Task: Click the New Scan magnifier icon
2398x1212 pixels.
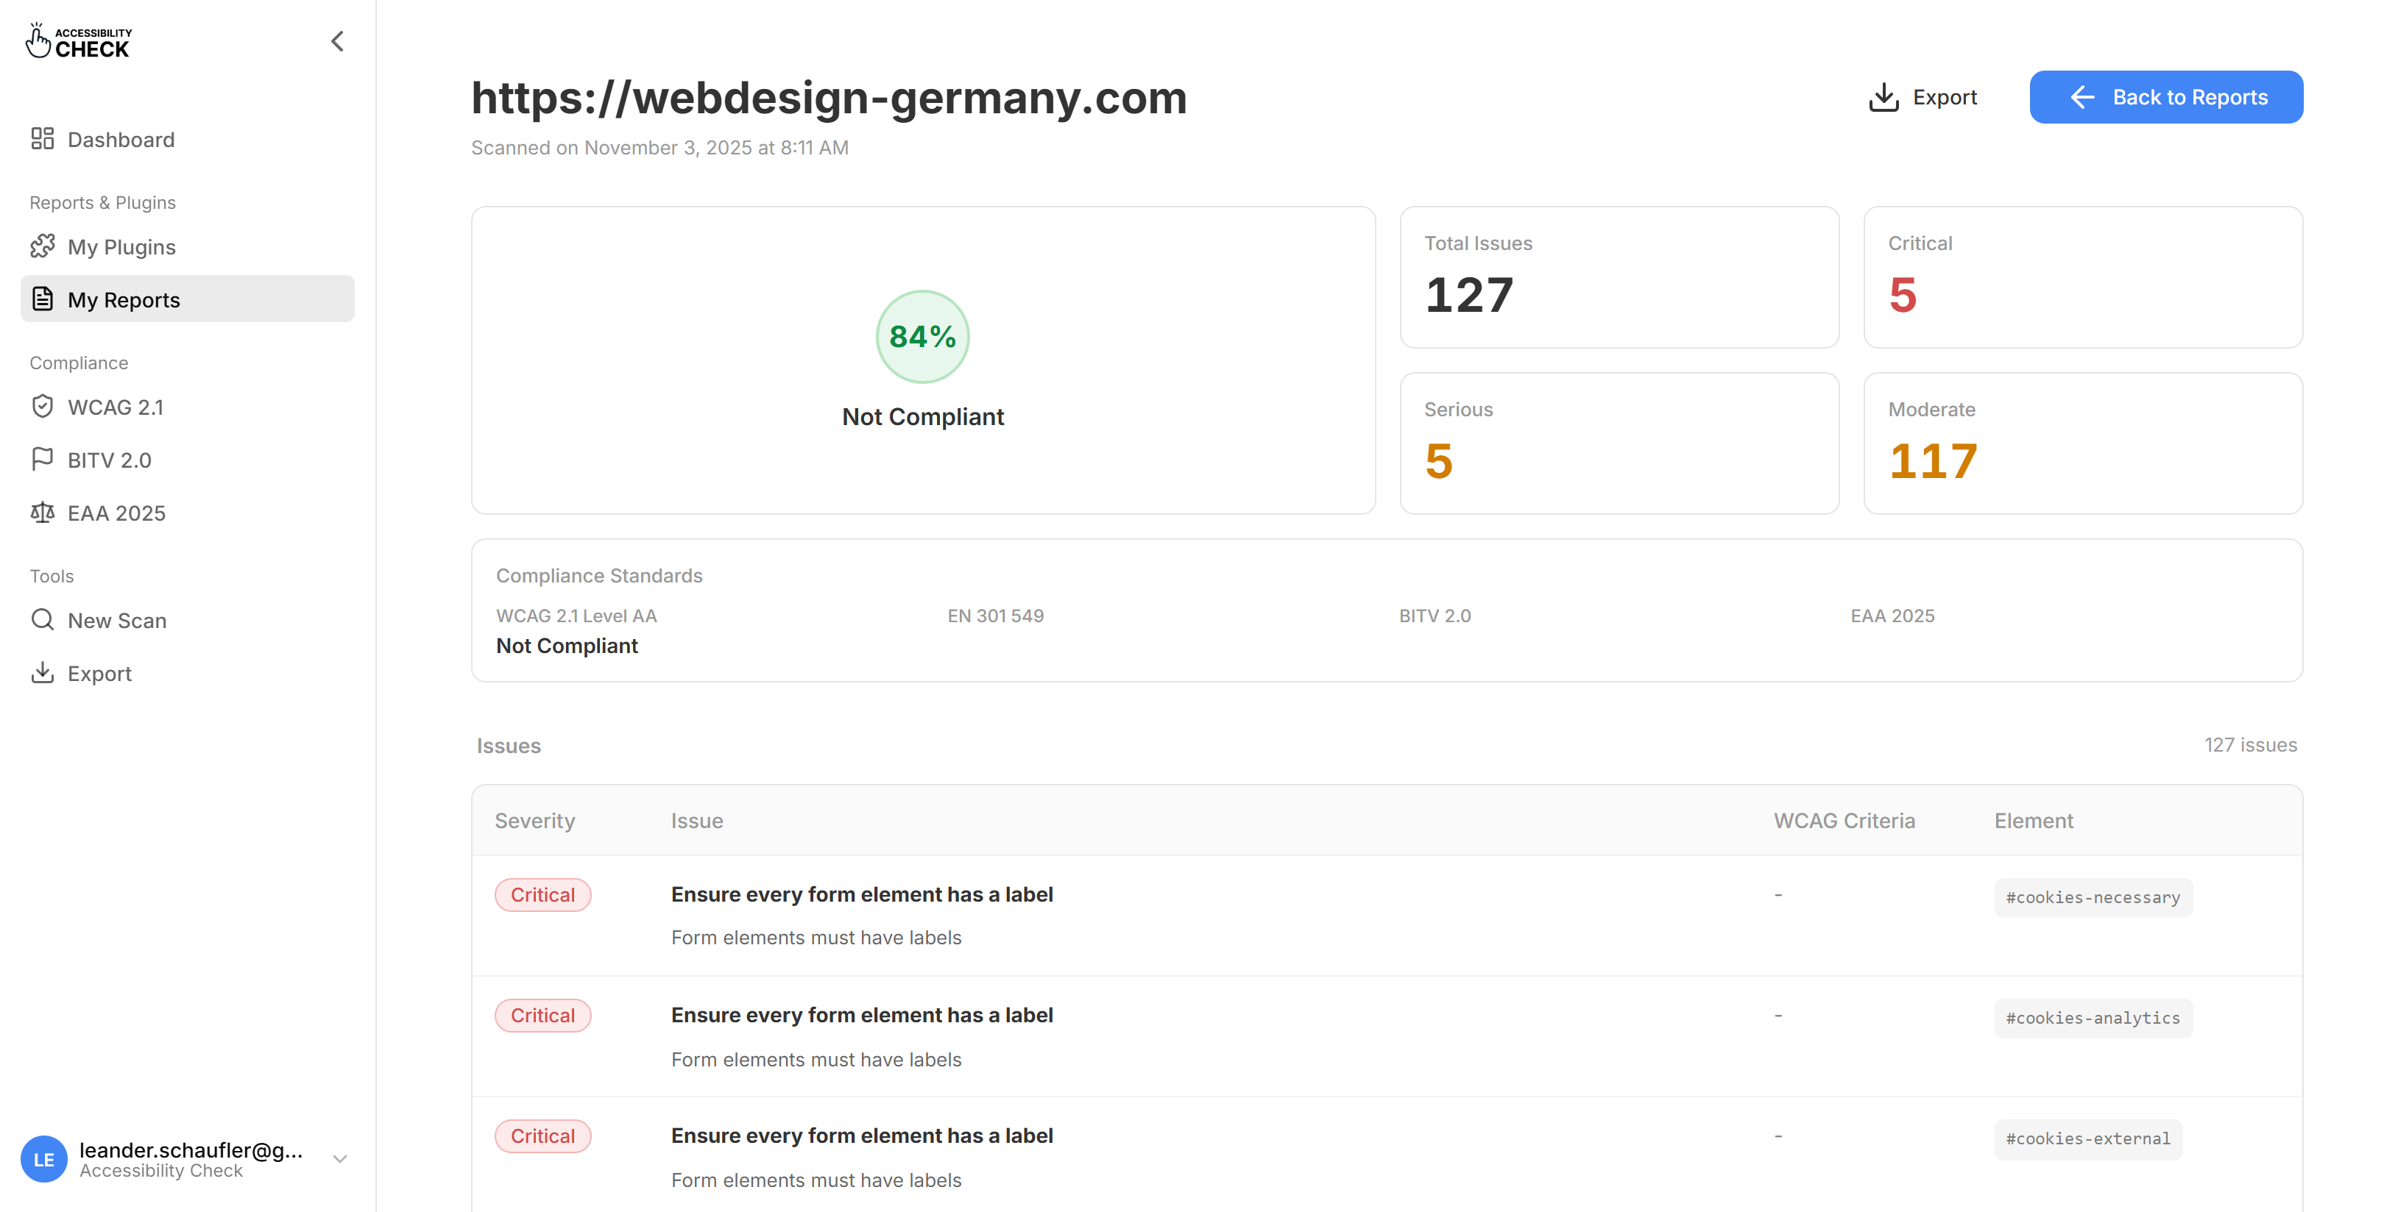Action: pyautogui.click(x=43, y=619)
